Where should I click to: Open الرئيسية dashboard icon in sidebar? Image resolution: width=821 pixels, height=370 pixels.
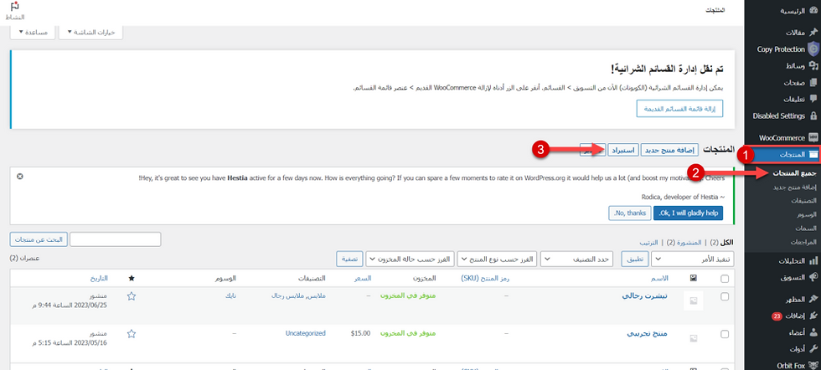[813, 11]
